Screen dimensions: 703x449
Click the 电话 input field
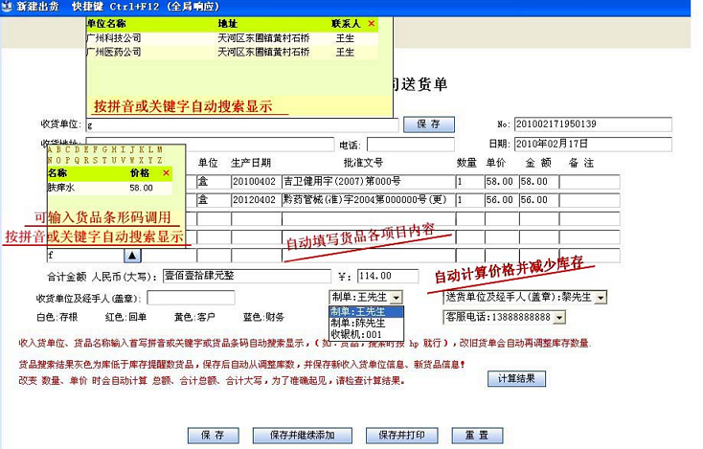pos(411,145)
